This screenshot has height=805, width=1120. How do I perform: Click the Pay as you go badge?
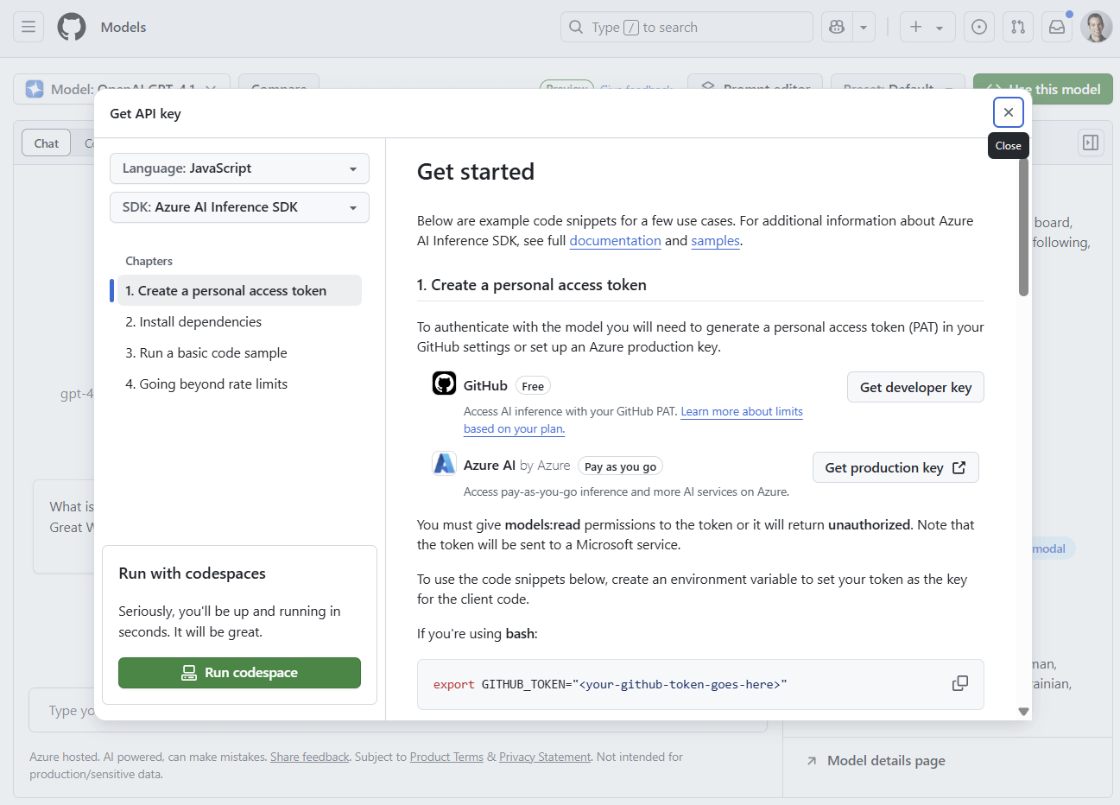pos(620,466)
